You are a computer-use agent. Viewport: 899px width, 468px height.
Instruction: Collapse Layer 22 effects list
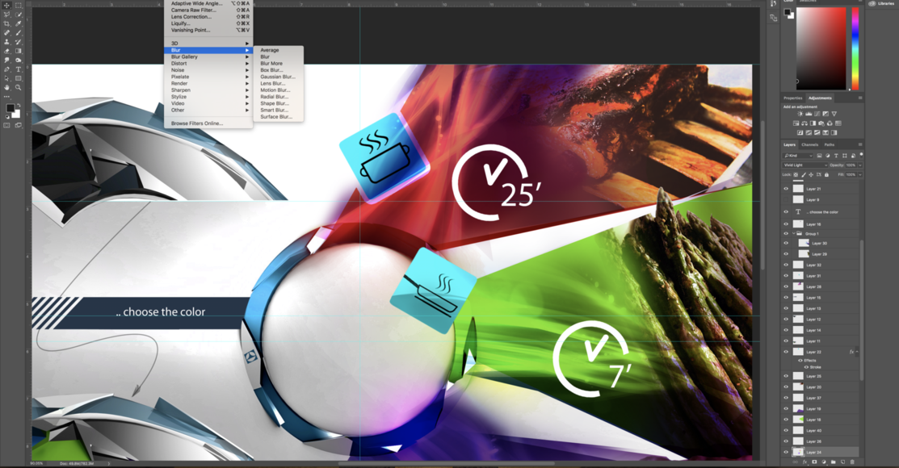coord(856,352)
